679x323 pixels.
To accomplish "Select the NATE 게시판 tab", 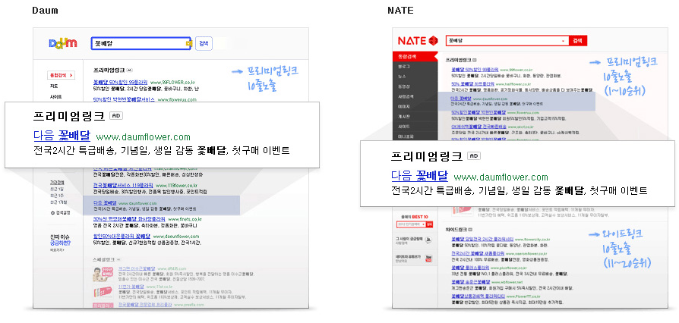I will tap(404, 116).
